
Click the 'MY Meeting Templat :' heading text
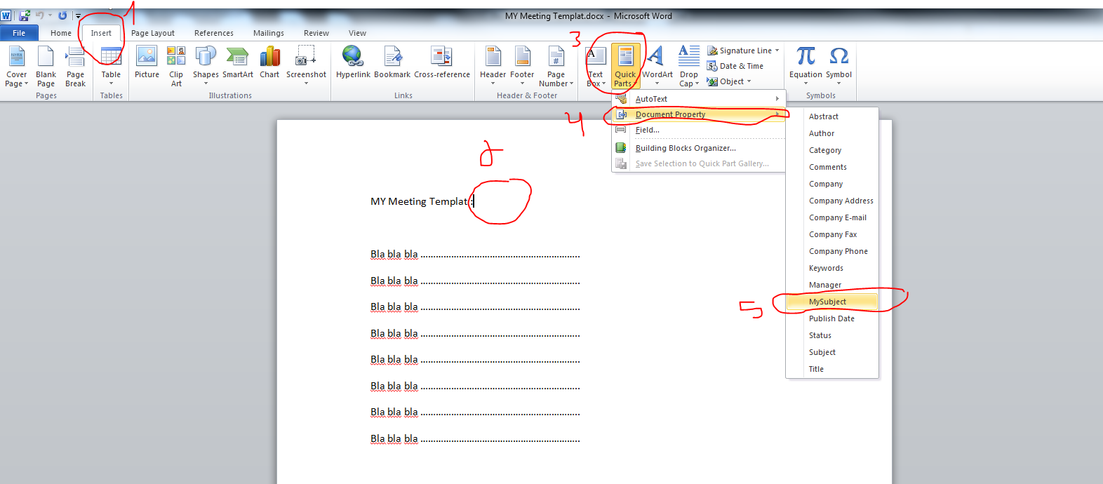point(422,201)
